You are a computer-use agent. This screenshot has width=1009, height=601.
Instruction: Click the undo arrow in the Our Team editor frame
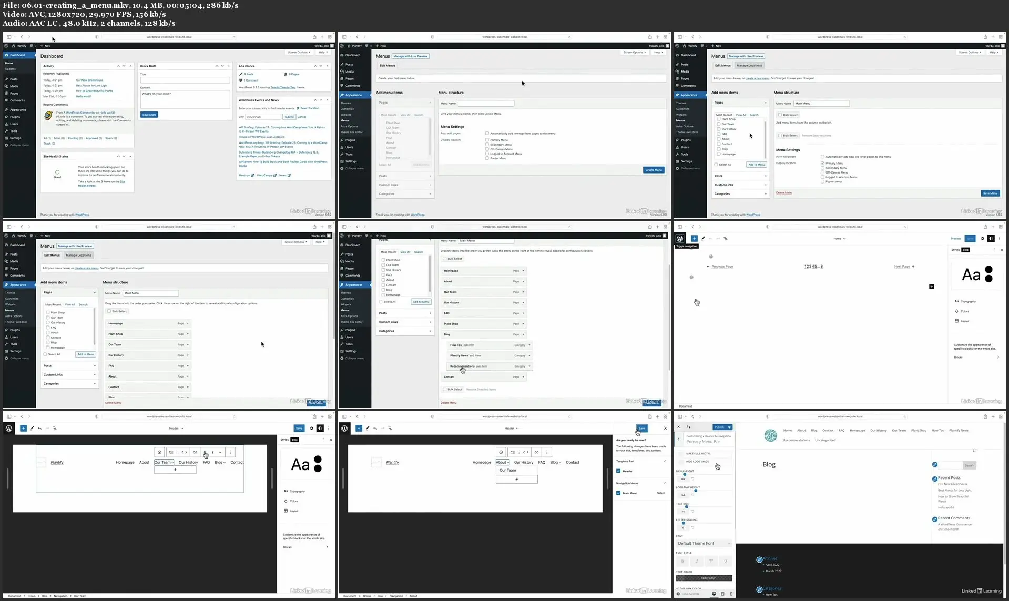click(39, 429)
